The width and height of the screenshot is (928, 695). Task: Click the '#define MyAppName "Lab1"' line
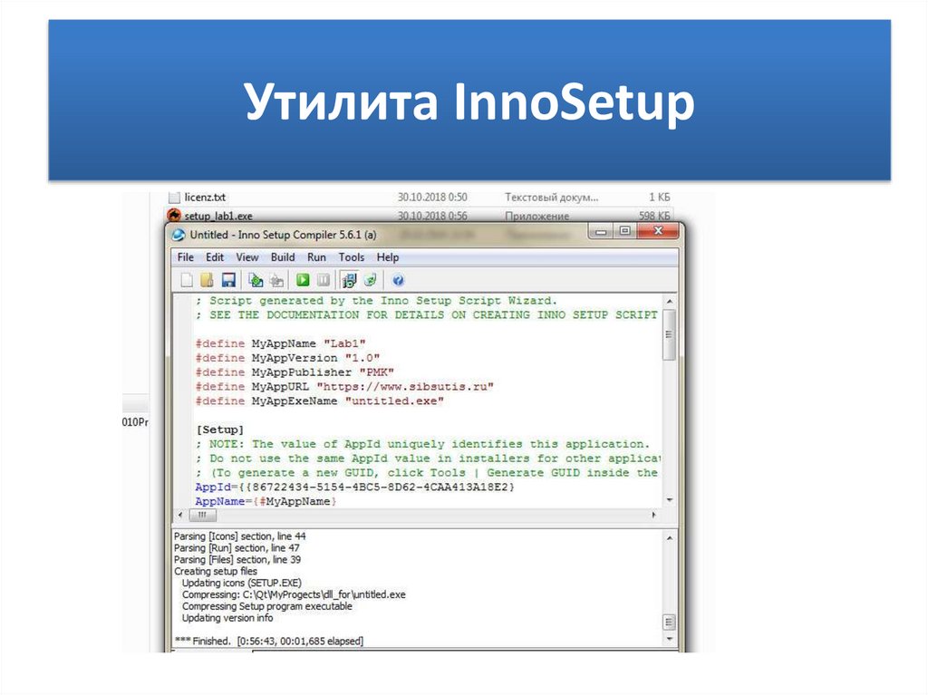(281, 343)
